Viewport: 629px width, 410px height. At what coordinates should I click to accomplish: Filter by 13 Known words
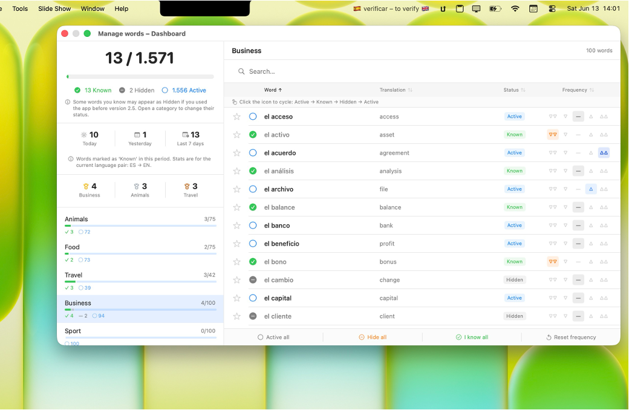tap(93, 90)
